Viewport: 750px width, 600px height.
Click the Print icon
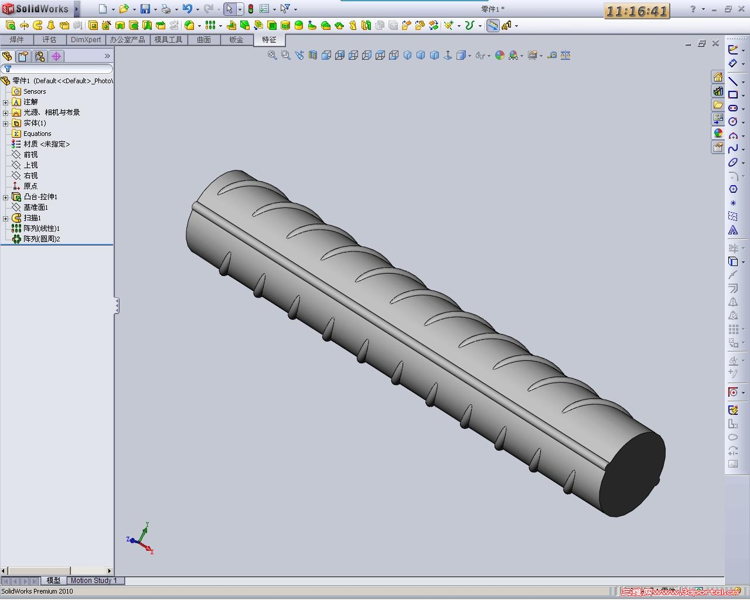tap(166, 9)
